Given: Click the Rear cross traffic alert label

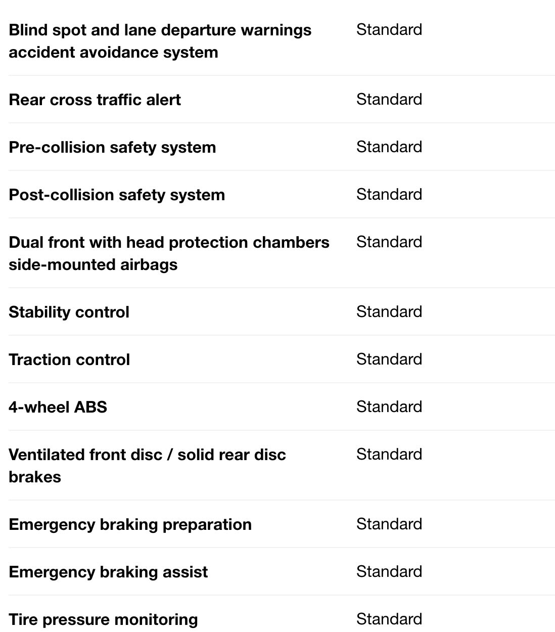Looking at the screenshot, I should pos(95,100).
